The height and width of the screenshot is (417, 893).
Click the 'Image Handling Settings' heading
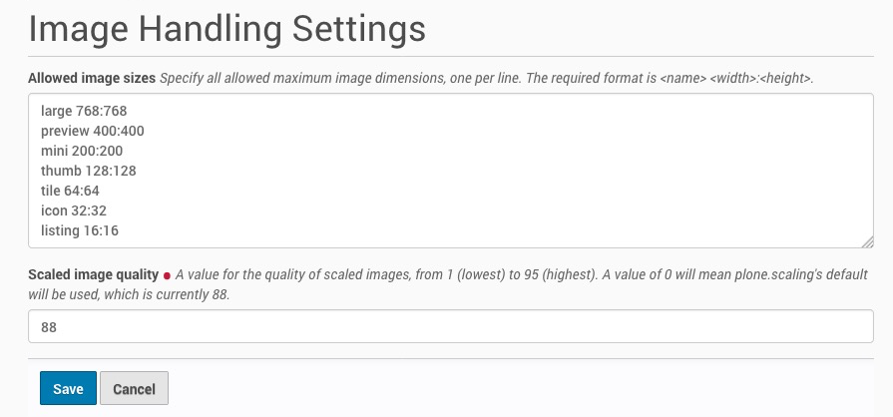pos(227,28)
